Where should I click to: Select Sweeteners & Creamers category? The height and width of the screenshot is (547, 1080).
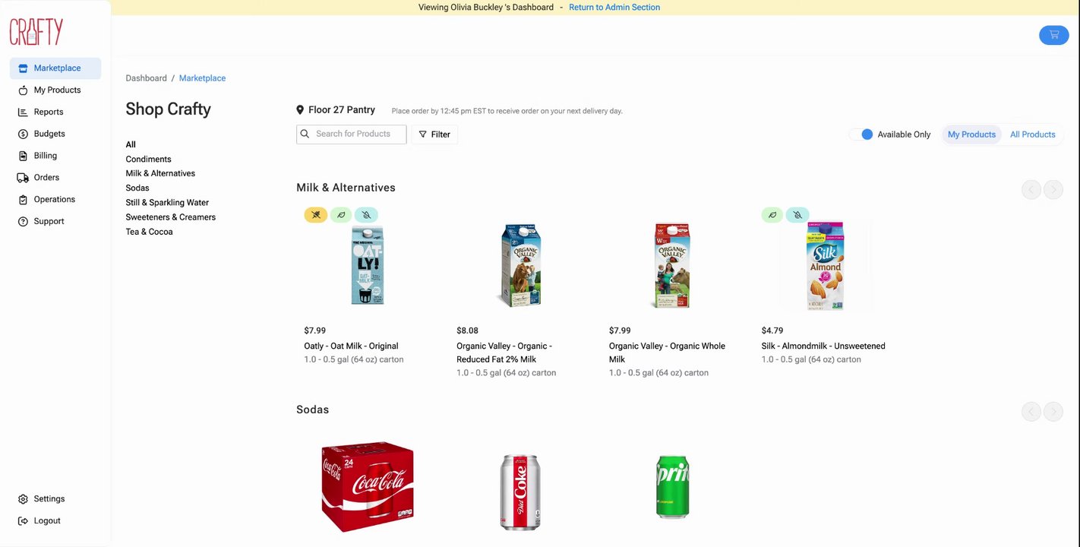pos(171,217)
